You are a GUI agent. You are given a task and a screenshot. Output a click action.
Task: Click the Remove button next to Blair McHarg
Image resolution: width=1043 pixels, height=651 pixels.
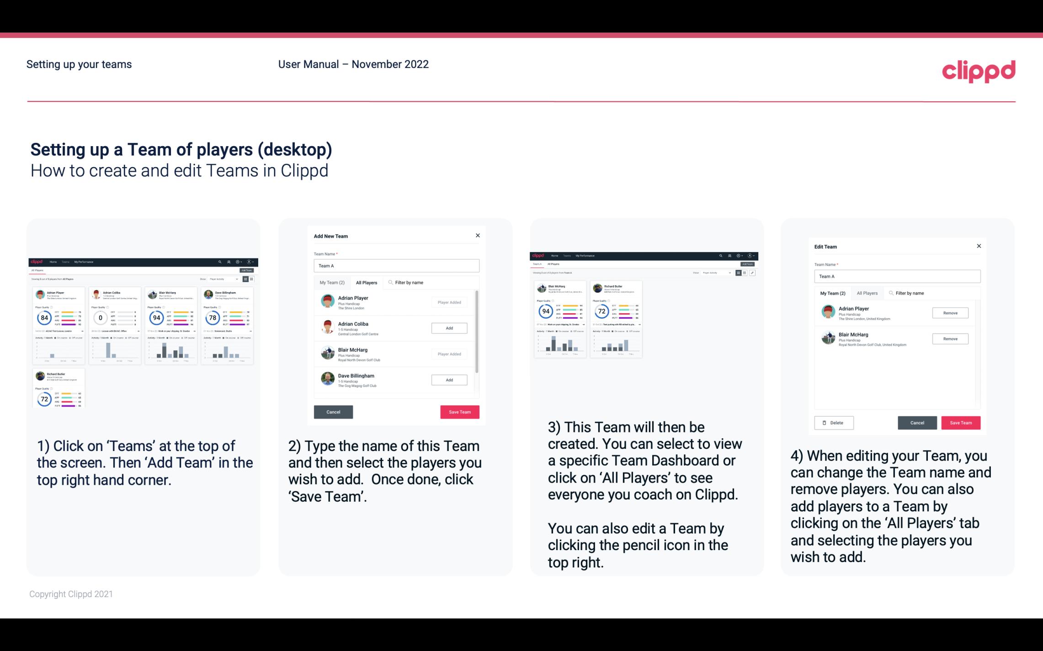[951, 338]
